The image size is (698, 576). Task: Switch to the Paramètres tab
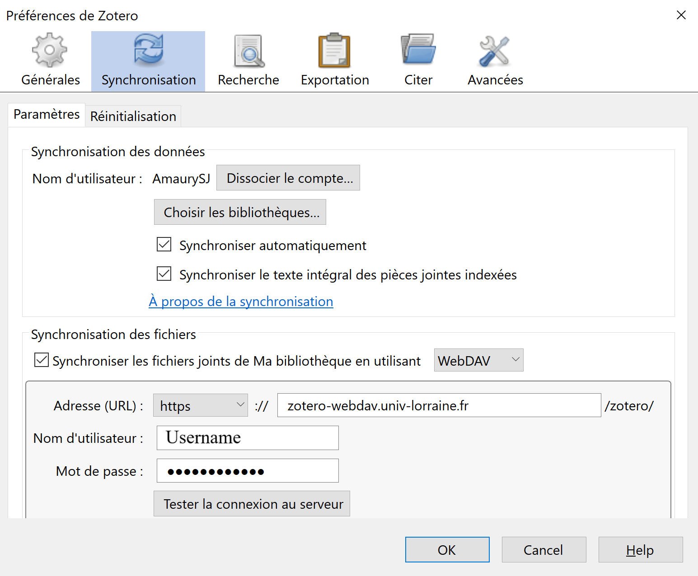[x=47, y=115]
